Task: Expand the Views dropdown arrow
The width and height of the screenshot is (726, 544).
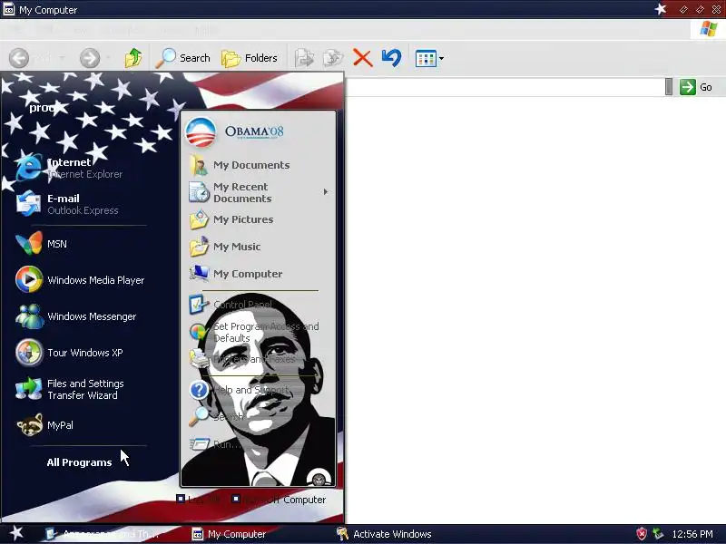Action: coord(441,59)
